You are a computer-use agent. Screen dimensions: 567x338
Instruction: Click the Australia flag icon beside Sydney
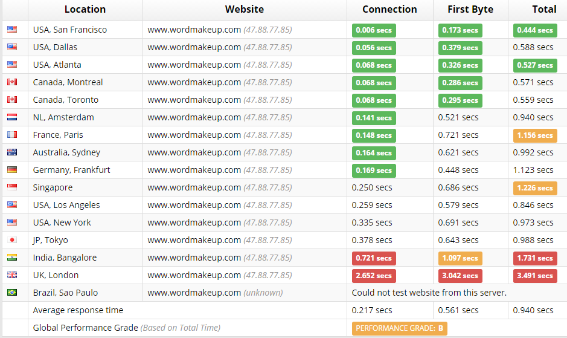click(12, 152)
